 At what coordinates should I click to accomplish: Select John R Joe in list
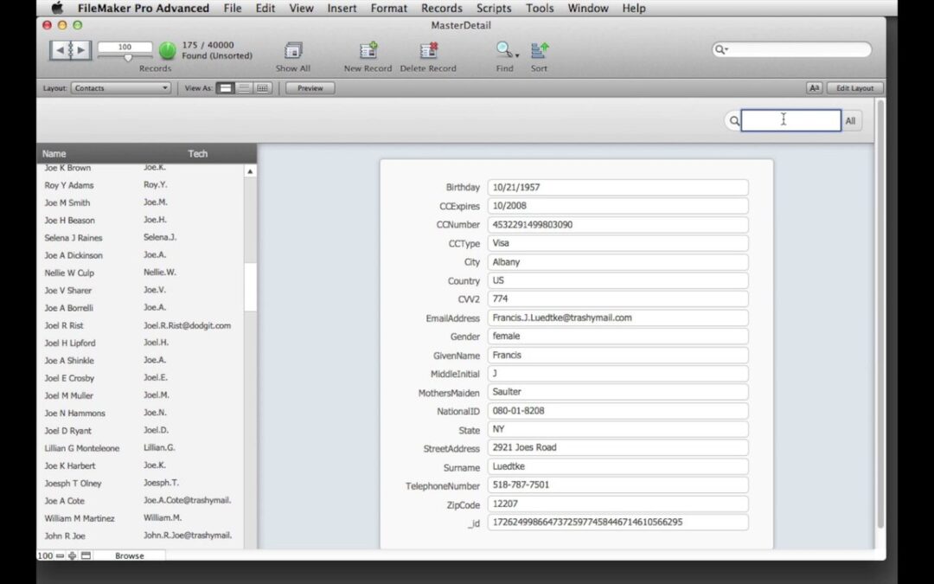[x=64, y=536]
